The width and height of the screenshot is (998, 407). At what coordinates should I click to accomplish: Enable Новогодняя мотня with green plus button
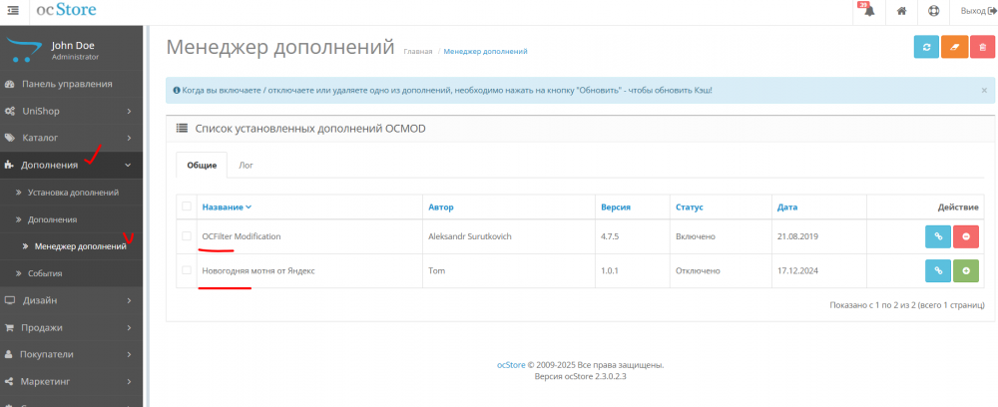[x=965, y=271]
